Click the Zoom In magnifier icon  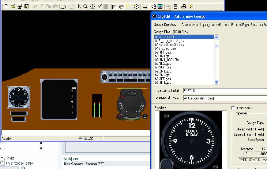79,7
